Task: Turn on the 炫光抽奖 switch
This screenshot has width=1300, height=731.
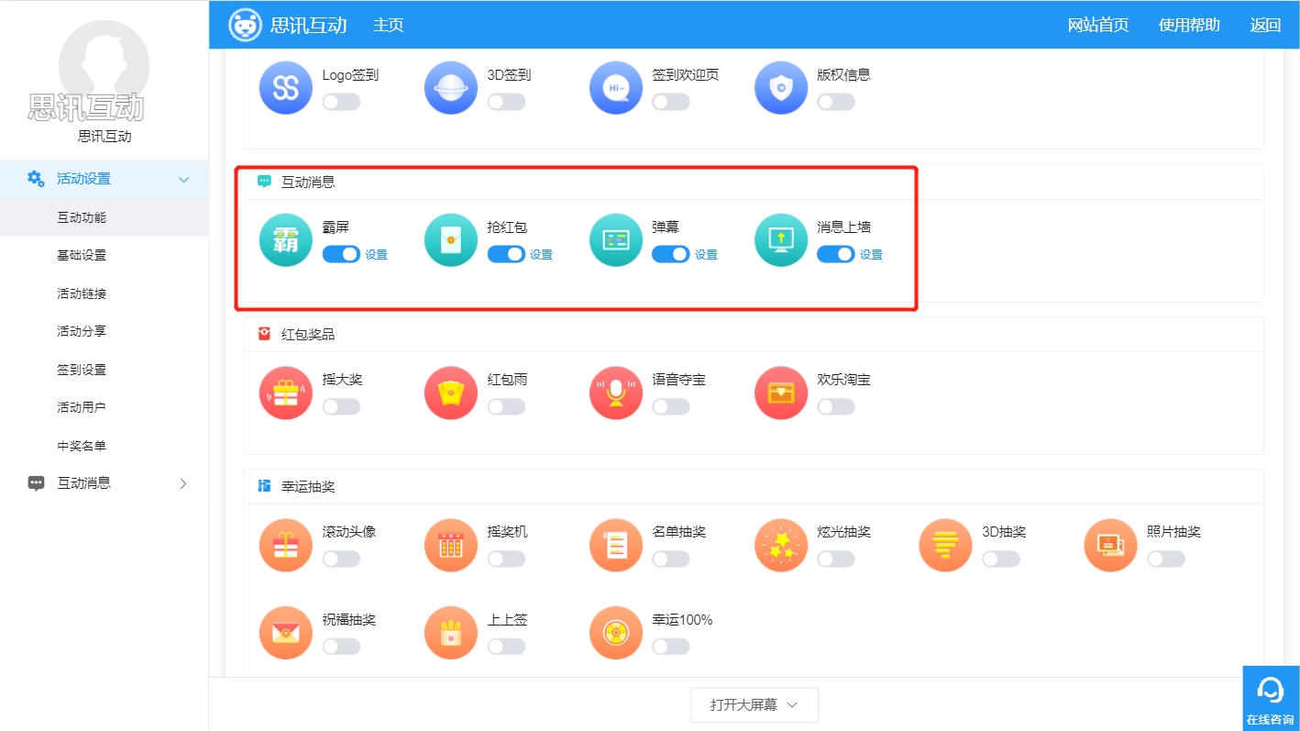Action: [x=836, y=559]
